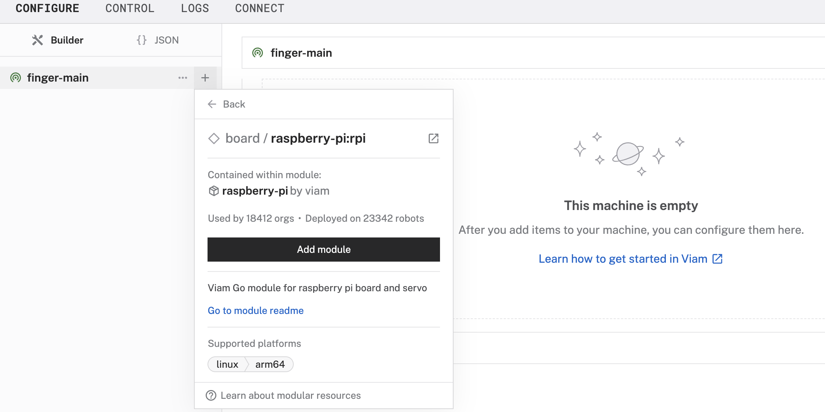
Task: Click sidebar finger-main green status icon
Action: (x=15, y=78)
